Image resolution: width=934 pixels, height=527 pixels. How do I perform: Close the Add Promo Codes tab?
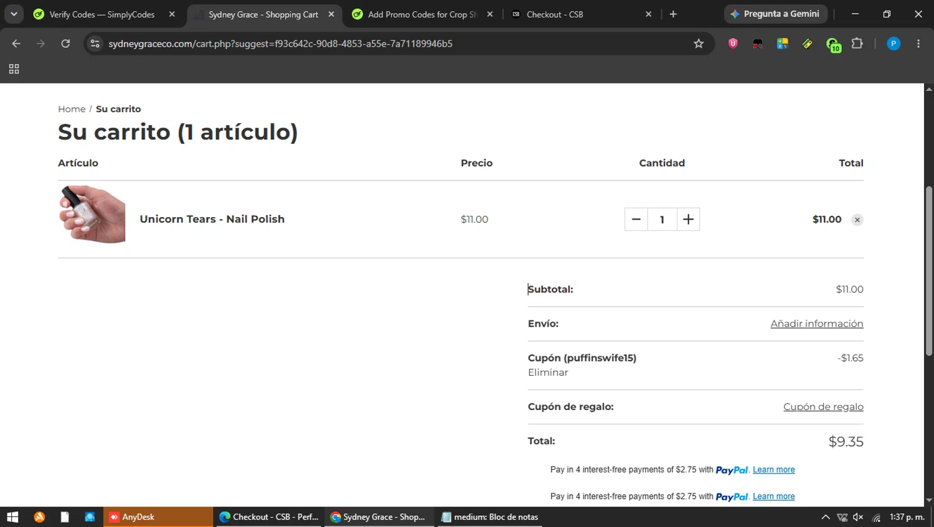pos(490,14)
